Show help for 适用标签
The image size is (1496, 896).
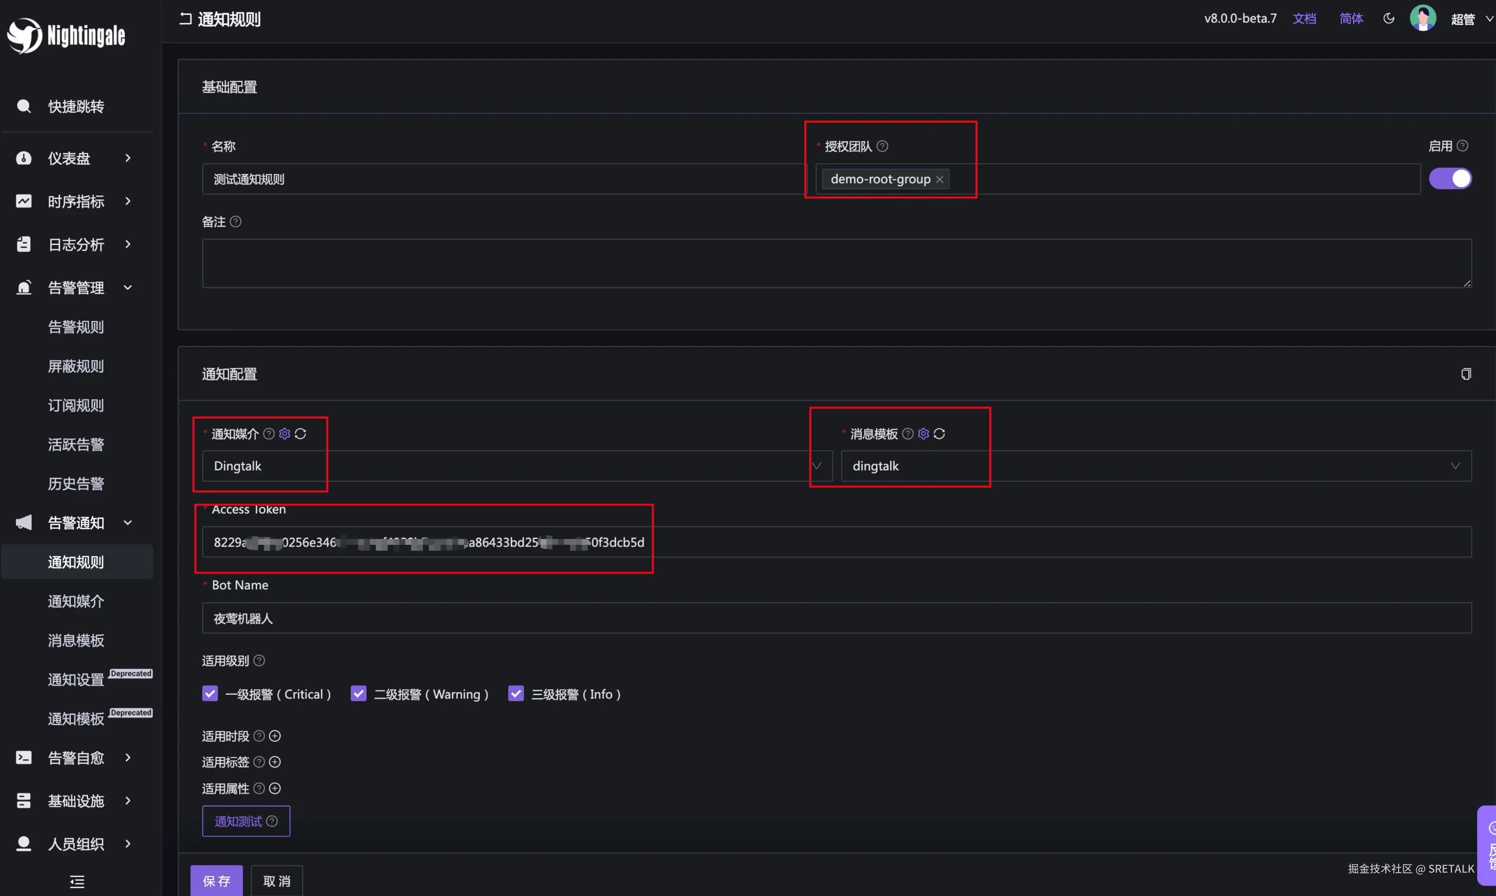point(259,762)
